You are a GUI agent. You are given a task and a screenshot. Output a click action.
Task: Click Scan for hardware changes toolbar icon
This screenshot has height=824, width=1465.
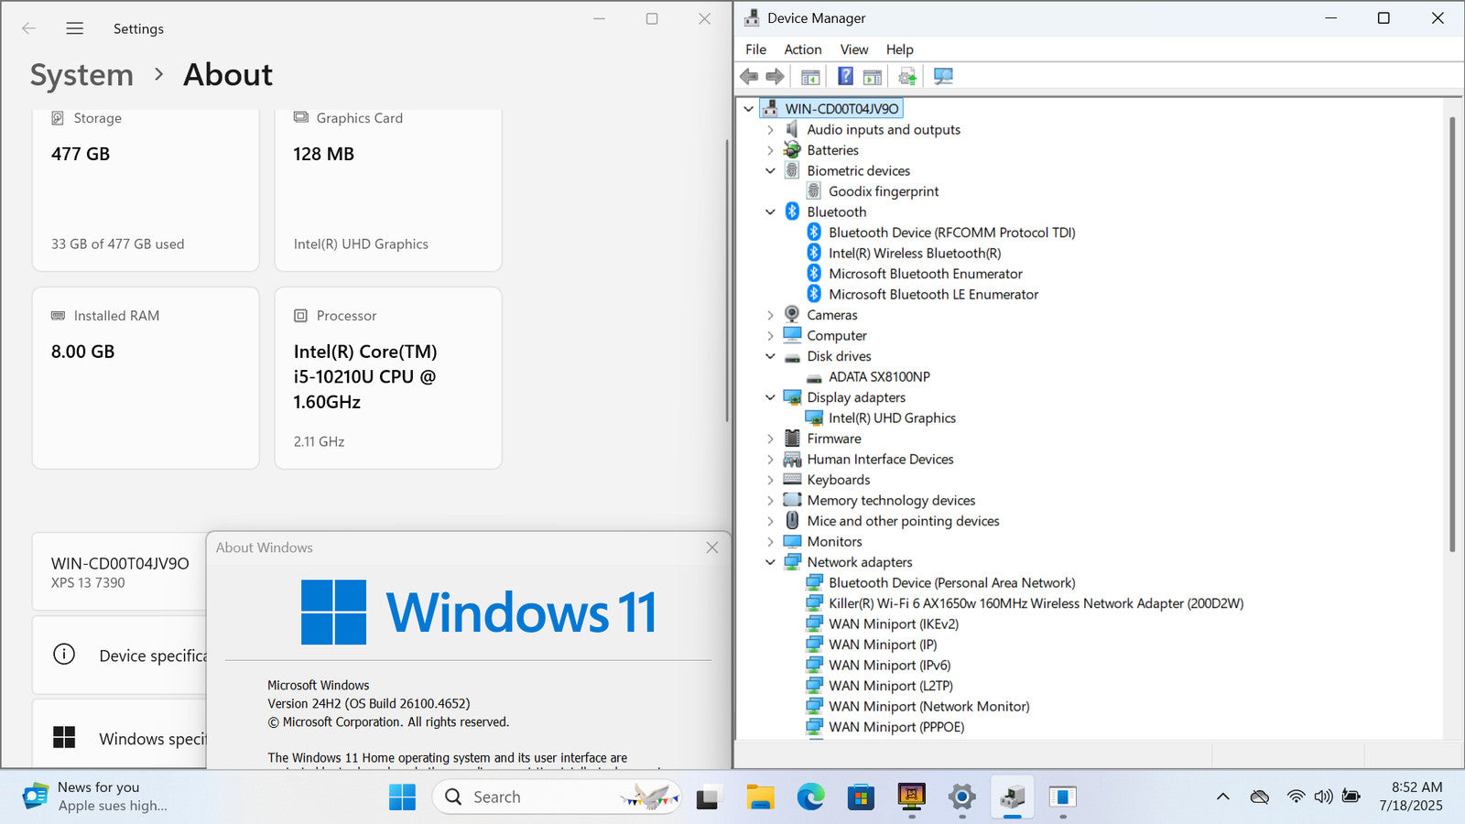(x=943, y=76)
